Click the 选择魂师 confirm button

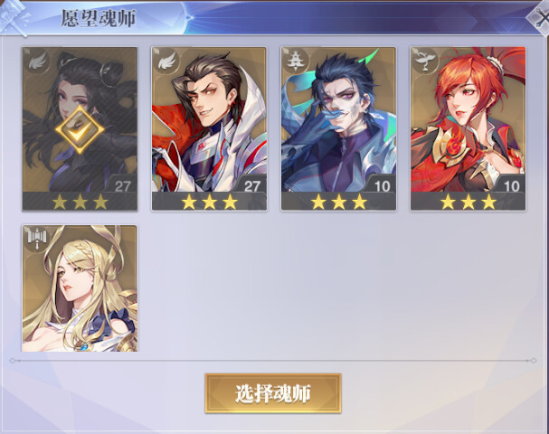click(273, 393)
